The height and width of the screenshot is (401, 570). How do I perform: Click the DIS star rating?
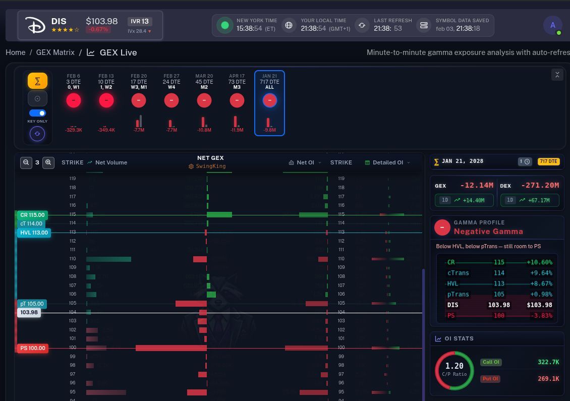coord(65,30)
